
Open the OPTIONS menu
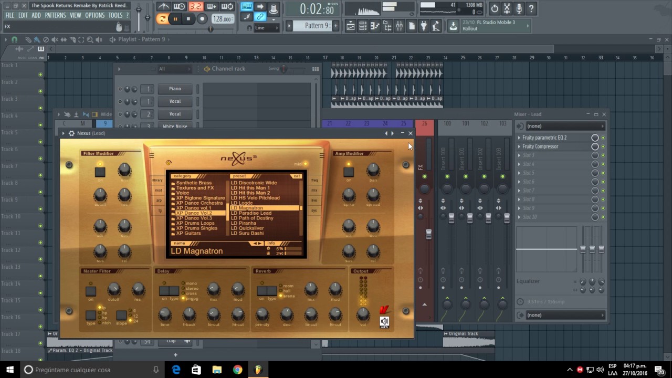[x=94, y=15]
